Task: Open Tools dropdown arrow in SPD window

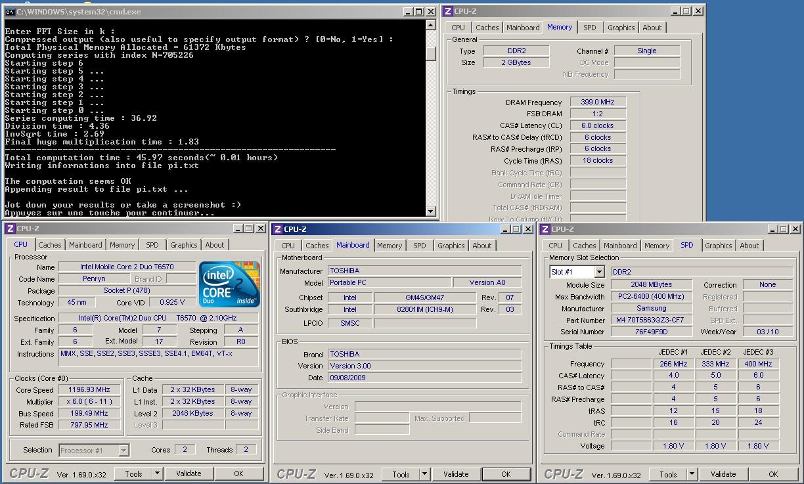Action: coord(692,473)
